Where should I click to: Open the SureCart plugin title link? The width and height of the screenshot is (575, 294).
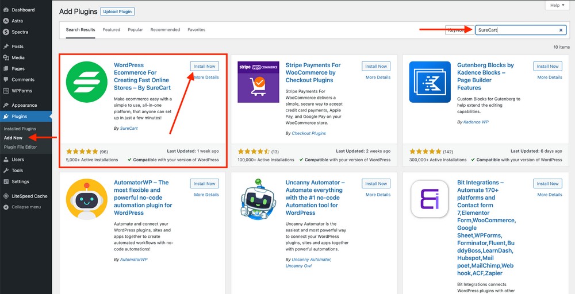click(x=142, y=76)
